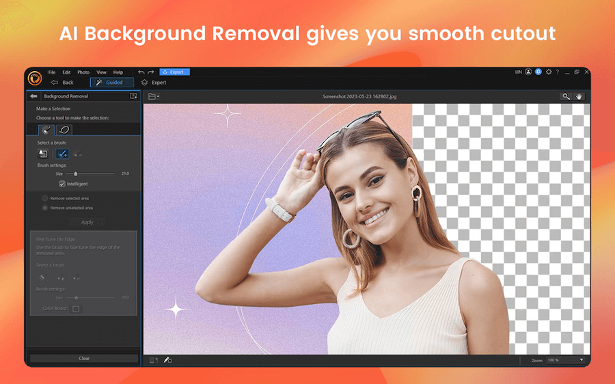Pick the Fine Tune add brush
Viewport: 615px width, 384px height.
(x=61, y=277)
